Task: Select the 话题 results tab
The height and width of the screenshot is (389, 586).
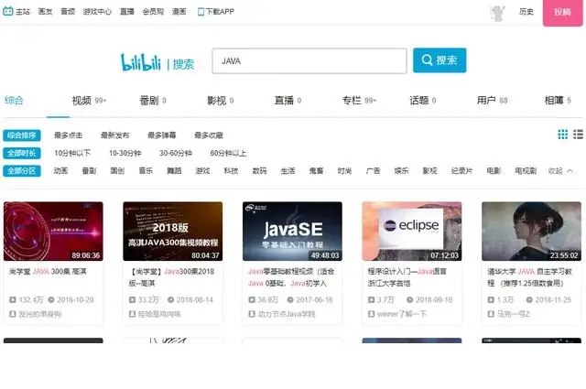Action: tap(423, 101)
